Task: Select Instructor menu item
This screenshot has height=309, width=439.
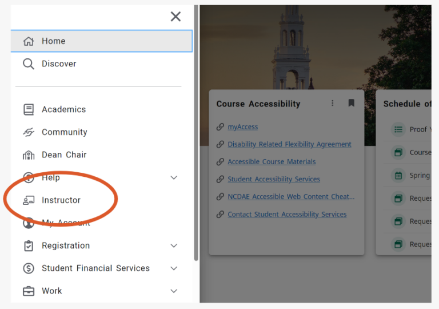Action: tap(101, 200)
